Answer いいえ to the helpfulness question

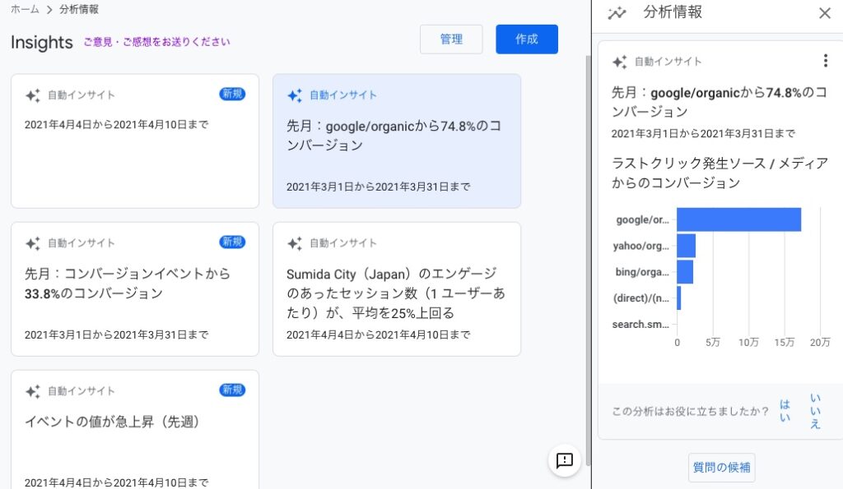pyautogui.click(x=815, y=411)
